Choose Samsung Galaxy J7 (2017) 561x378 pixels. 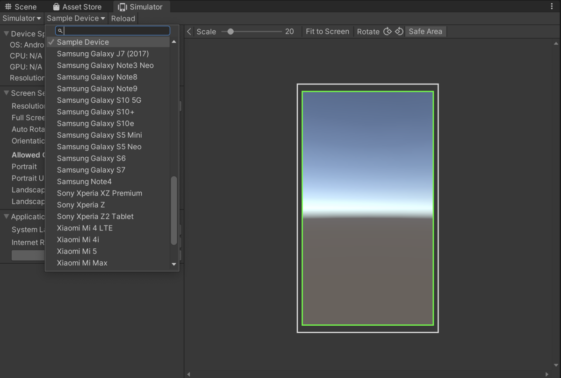[108, 54]
